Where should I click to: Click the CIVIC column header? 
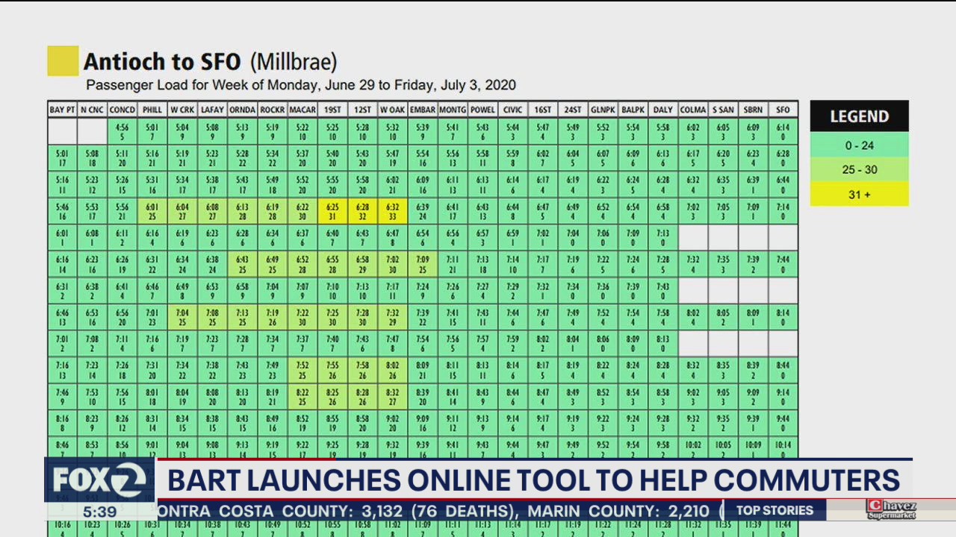click(x=512, y=110)
